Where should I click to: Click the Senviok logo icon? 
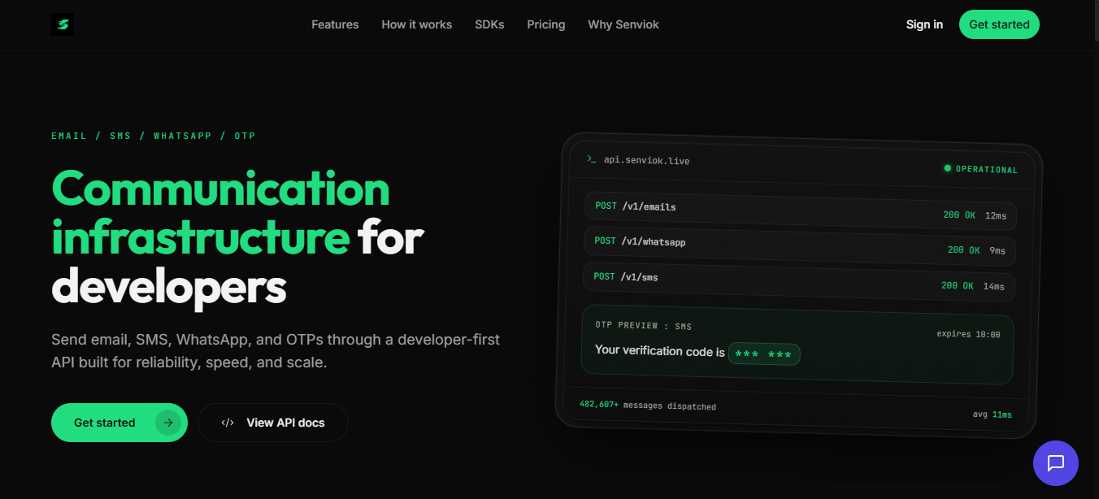click(x=63, y=24)
